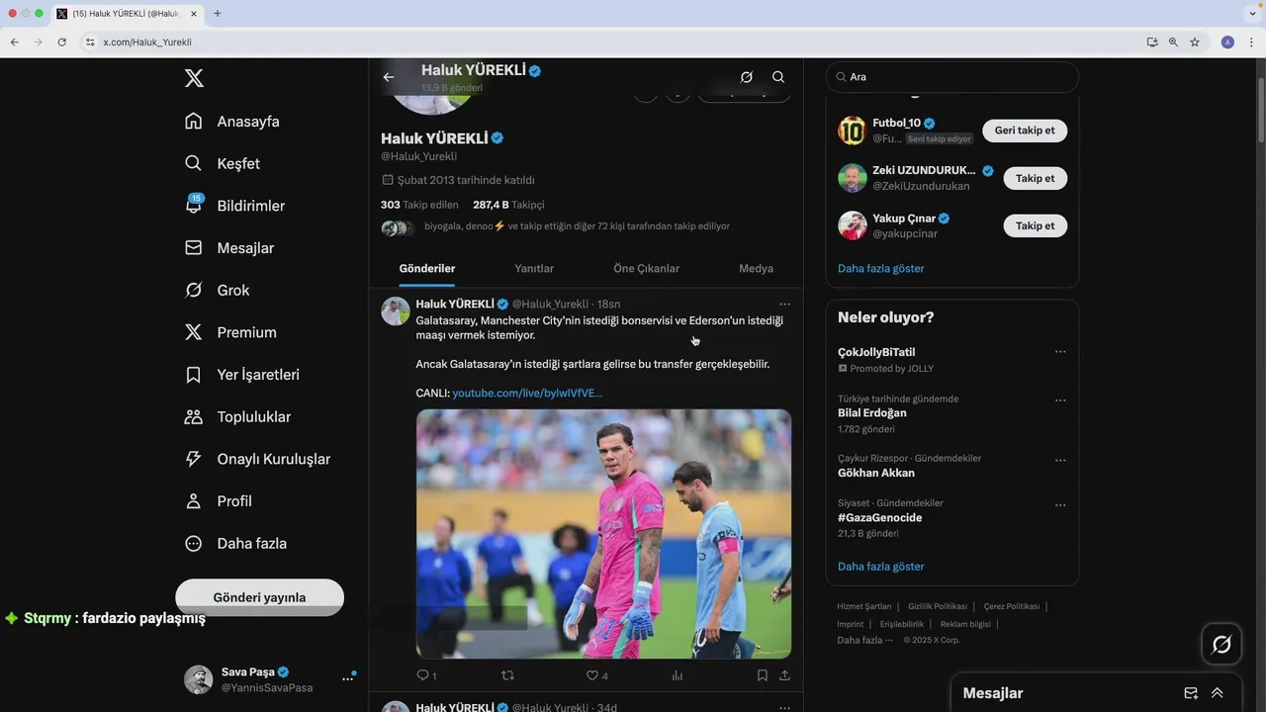Expand the Mesajlar drawer

tap(1218, 693)
